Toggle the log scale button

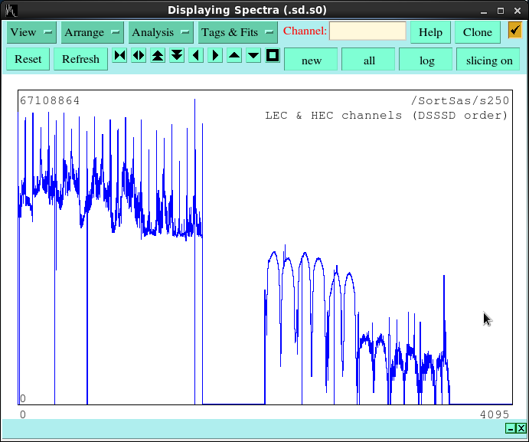pos(426,60)
